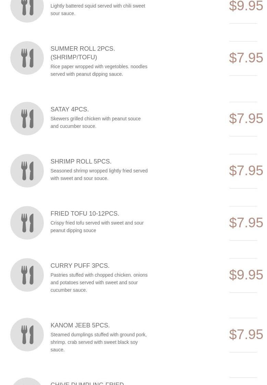Viewport: 267px width, 385px height.
Task: Click the CHIVE DUMPLING FRIED heading
Action: pos(87,383)
